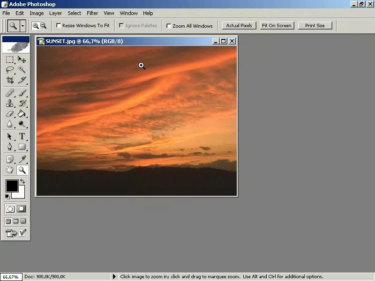Pick the Eyedropper tool
This screenshot has width=375, height=281.
click(22, 159)
